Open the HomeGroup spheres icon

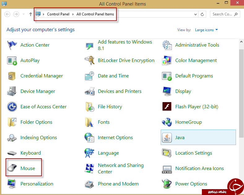coord(167,122)
